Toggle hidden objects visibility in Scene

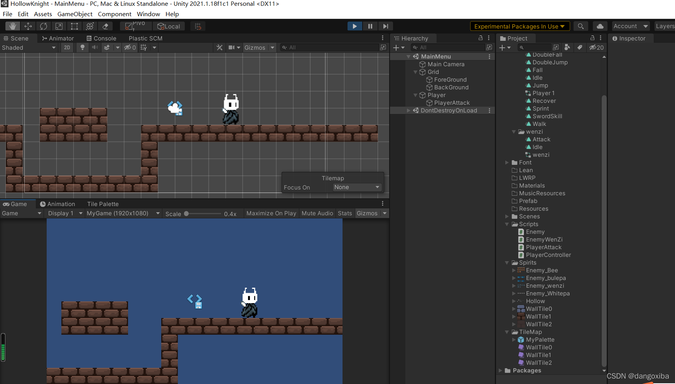[130, 48]
